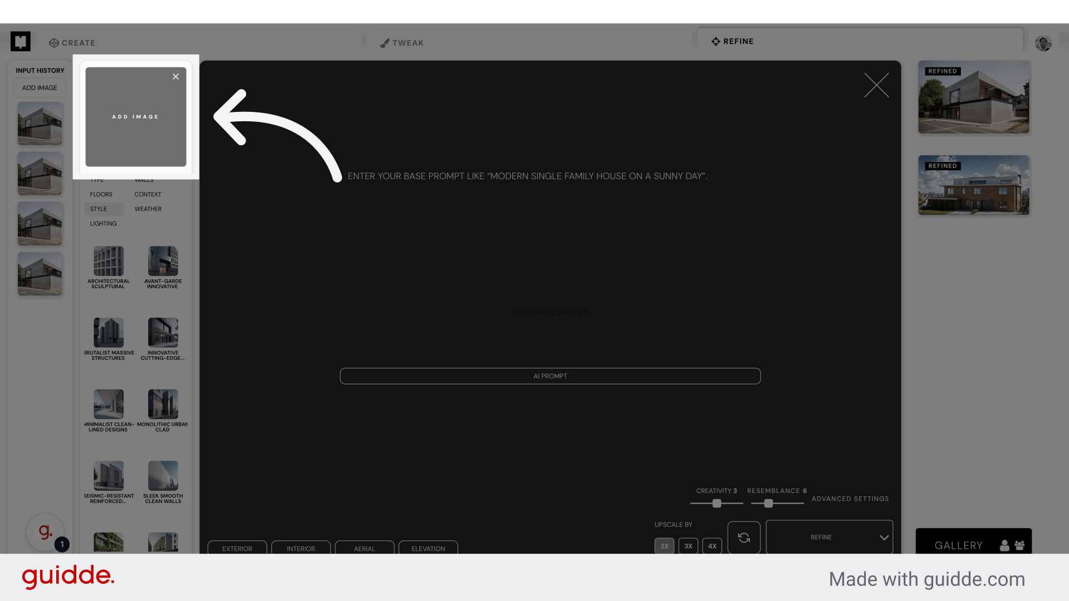This screenshot has width=1069, height=601.
Task: Click the AI Prompt input field
Action: point(550,376)
